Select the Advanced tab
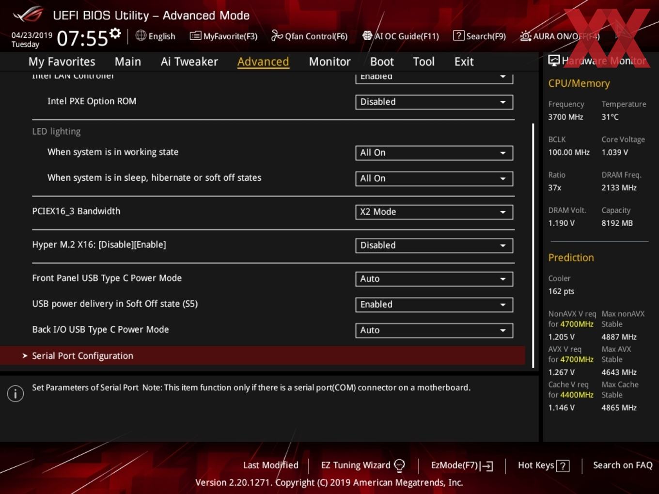 (263, 62)
